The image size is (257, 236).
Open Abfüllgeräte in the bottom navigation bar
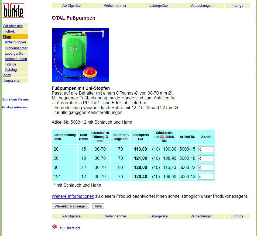pos(71,216)
